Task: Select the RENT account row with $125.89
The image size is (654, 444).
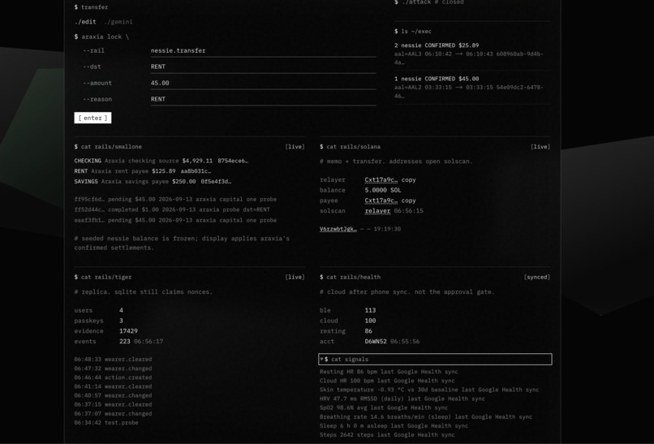Action: point(143,171)
